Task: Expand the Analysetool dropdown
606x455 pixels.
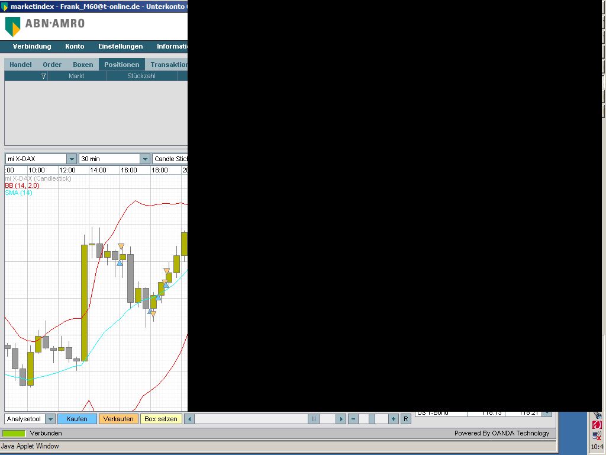Action: pos(50,419)
